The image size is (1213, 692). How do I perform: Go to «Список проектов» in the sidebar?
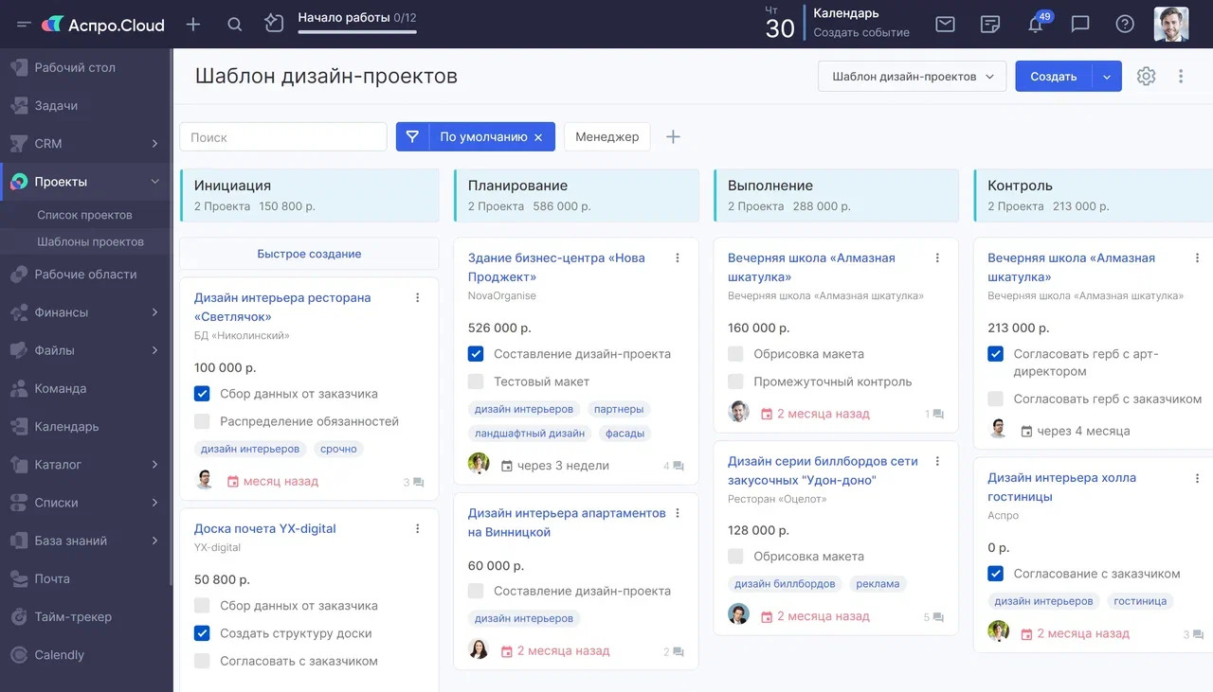click(x=84, y=215)
